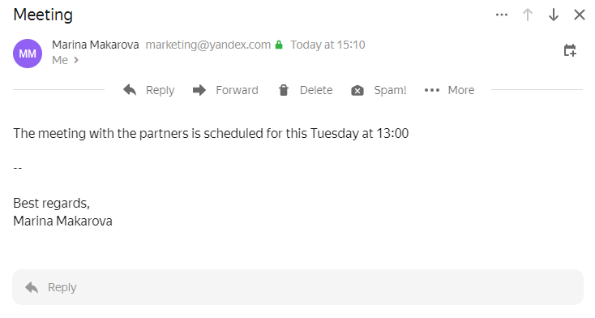Click the quick Reply field at bottom
The width and height of the screenshot is (595, 318).
297,287
